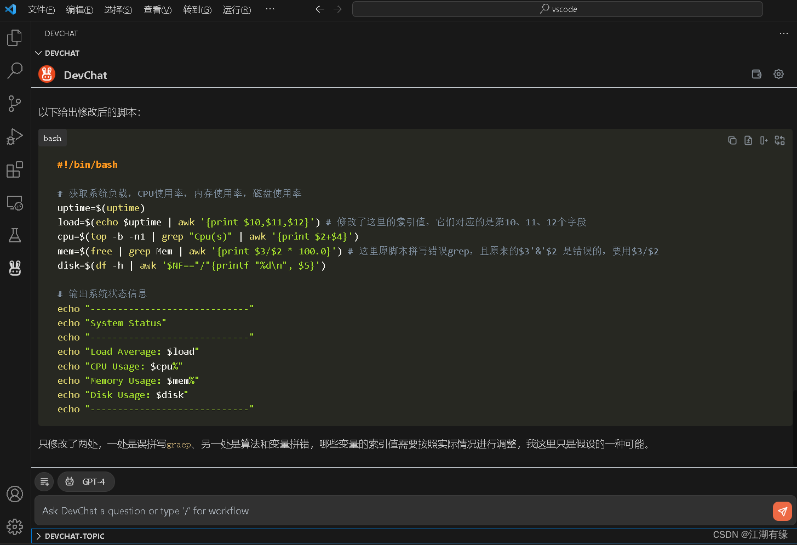Go forward with the right arrow
Screen dimensions: 797x545
click(x=337, y=9)
